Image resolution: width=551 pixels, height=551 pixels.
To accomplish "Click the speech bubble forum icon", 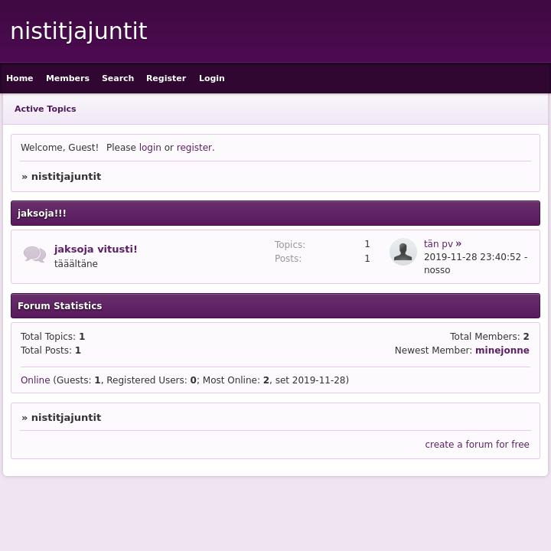I will coord(34,255).
